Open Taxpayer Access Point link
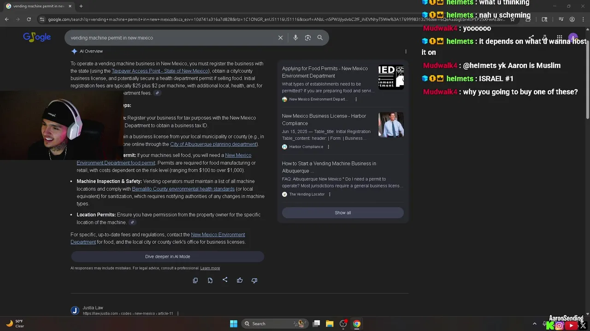The width and height of the screenshot is (590, 331). [x=160, y=71]
